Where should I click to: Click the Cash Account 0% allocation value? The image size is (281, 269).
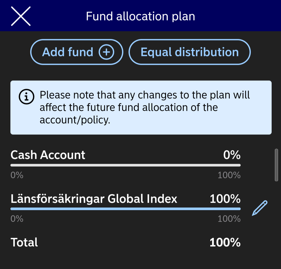232,155
